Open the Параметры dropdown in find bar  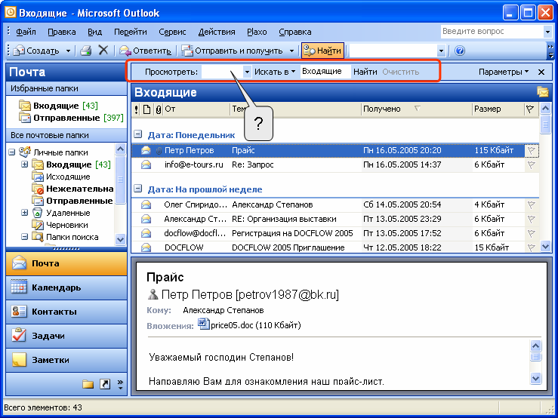coord(503,72)
